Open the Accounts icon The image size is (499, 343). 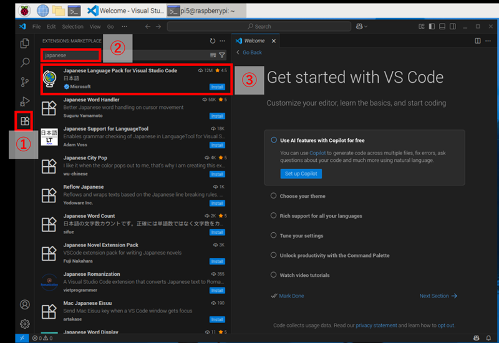coord(25,304)
